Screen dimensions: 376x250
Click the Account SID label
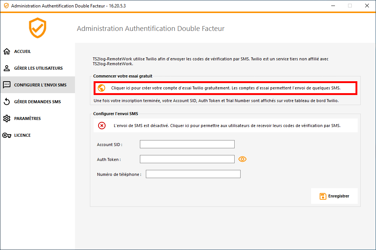point(110,145)
